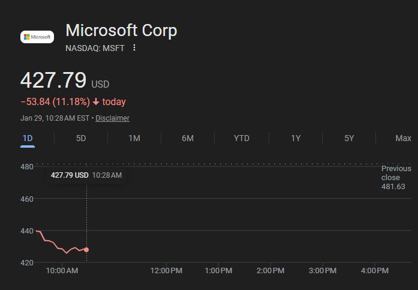
Task: View the 5Y price chart
Action: [349, 138]
